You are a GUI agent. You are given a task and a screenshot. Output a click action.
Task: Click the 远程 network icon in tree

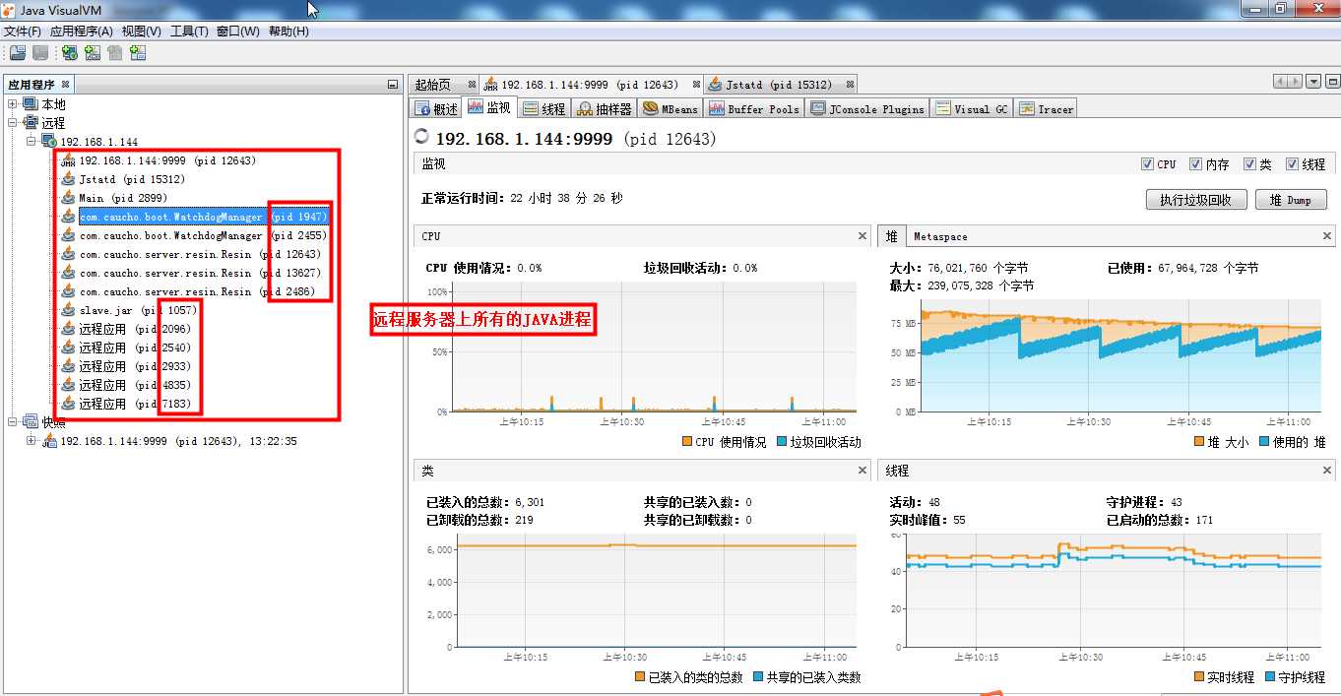click(x=31, y=123)
